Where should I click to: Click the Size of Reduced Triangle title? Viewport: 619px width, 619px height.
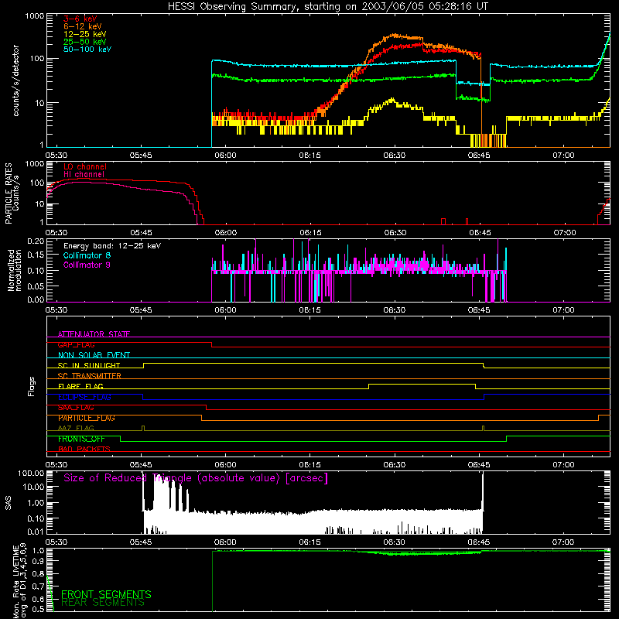pyautogui.click(x=196, y=478)
